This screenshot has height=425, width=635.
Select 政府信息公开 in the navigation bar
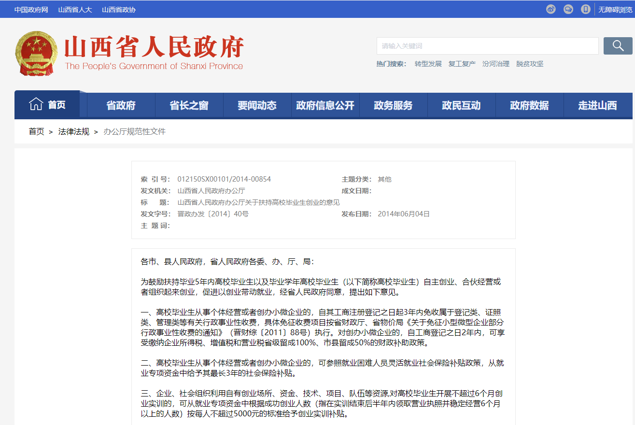coord(325,105)
